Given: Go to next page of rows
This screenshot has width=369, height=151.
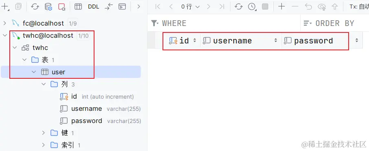Looking at the screenshot, I should click(x=208, y=6).
